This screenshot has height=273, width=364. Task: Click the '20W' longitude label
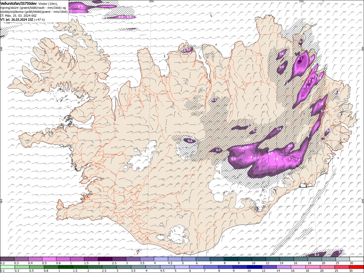tap(151, 1)
